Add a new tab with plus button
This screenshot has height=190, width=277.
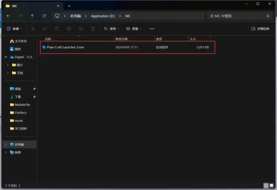coord(69,6)
